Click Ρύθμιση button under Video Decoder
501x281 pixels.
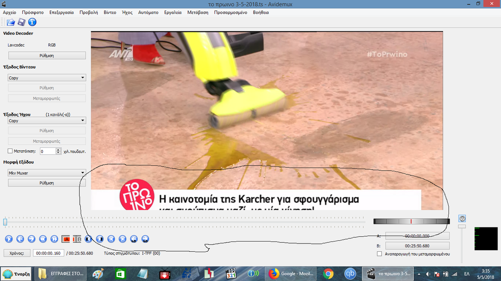tap(47, 55)
